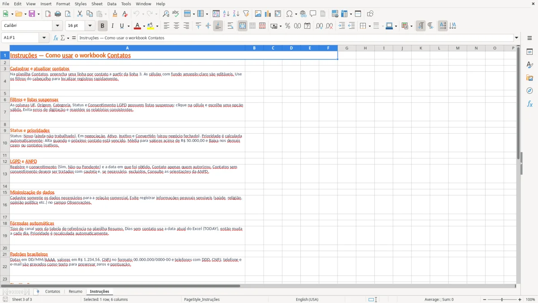Image resolution: width=538 pixels, height=303 pixels.
Task: Toggle Underline formatting
Action: click(122, 26)
